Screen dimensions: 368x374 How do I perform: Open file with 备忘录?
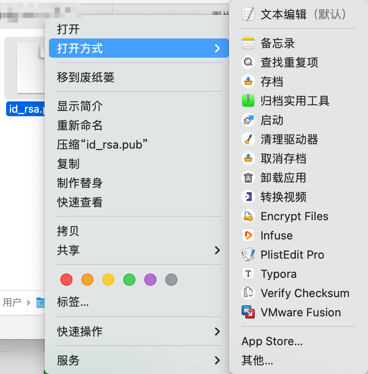[x=299, y=43]
